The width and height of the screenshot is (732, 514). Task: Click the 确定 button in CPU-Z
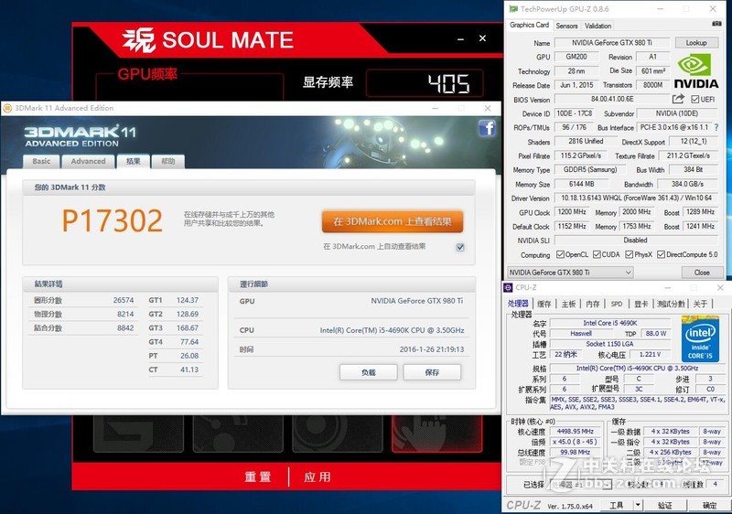click(710, 505)
